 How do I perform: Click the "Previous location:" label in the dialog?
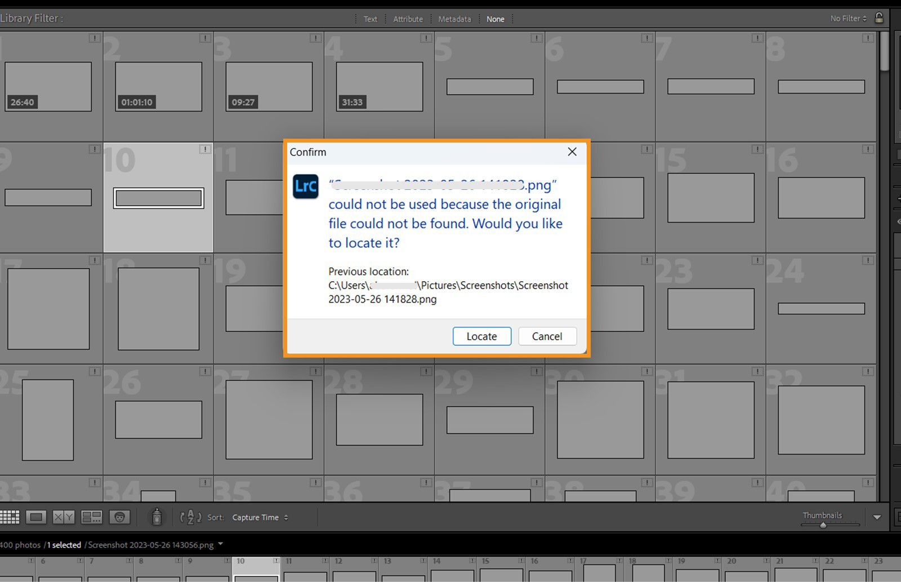(369, 272)
